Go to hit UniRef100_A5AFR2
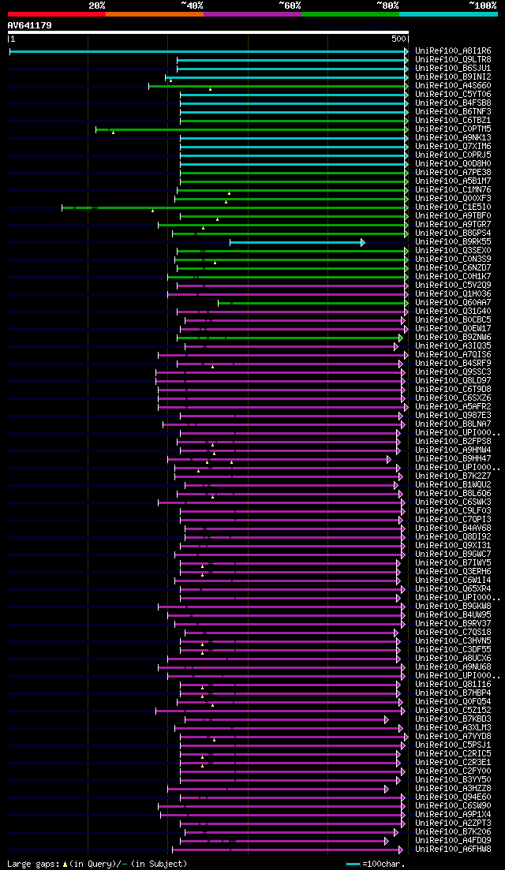 click(453, 407)
